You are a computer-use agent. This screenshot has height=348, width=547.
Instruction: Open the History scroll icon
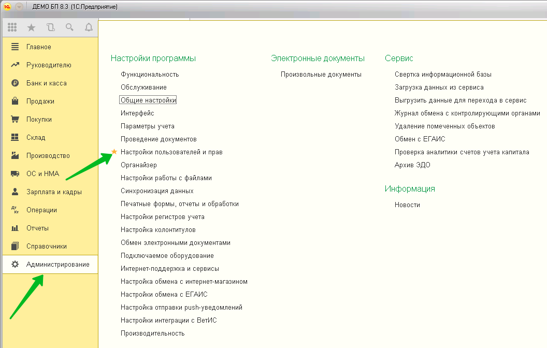click(x=50, y=27)
